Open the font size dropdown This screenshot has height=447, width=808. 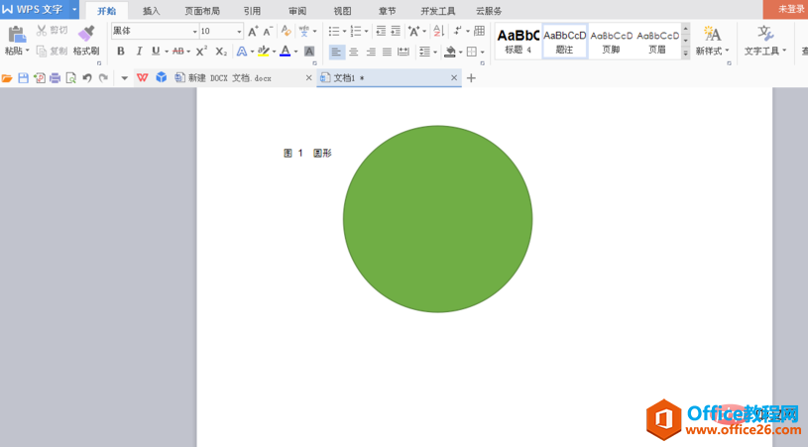click(239, 32)
